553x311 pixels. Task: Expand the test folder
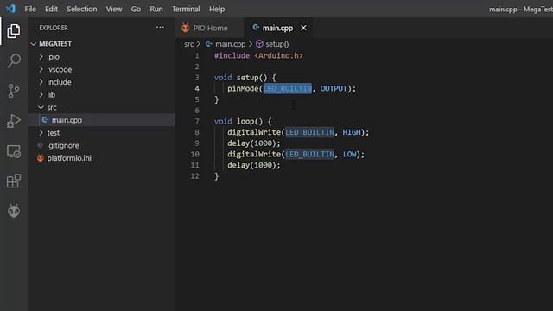41,132
